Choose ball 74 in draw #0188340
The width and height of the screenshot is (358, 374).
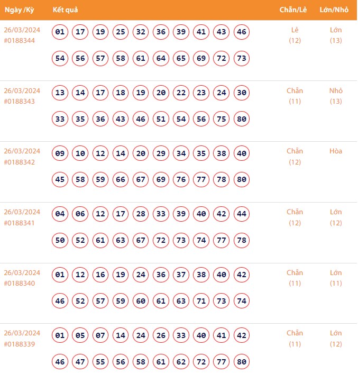coord(241,301)
